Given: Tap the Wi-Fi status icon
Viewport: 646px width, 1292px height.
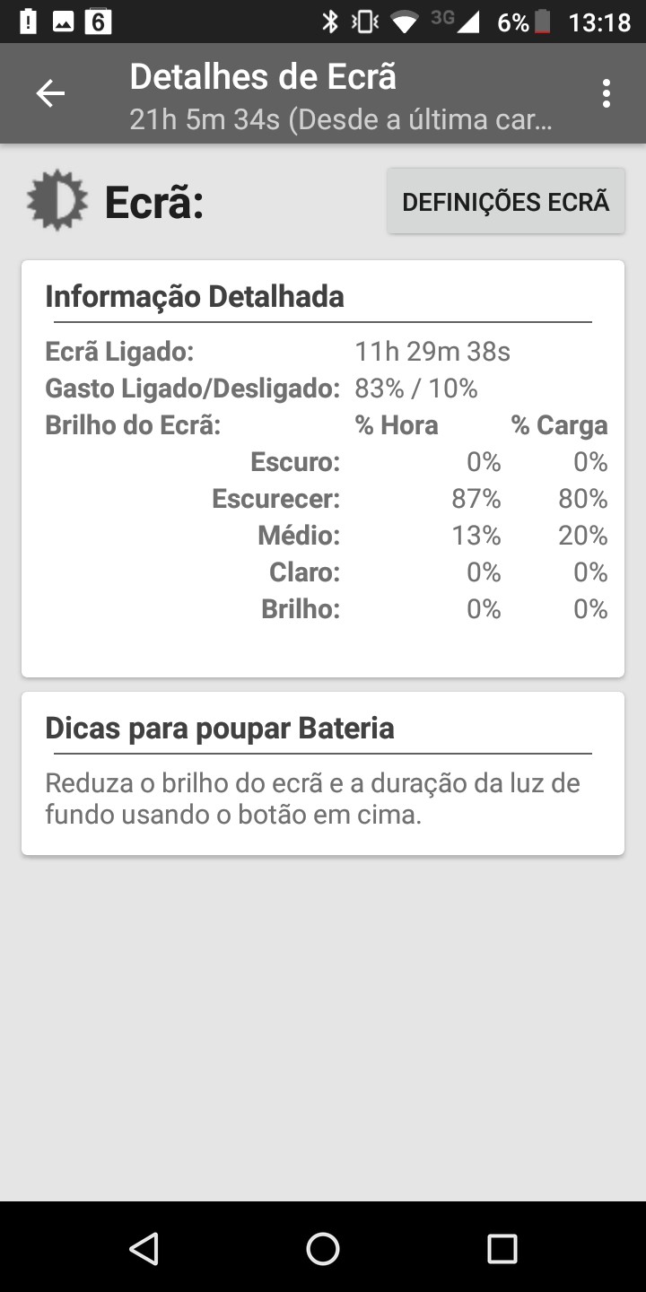Looking at the screenshot, I should 406,22.
